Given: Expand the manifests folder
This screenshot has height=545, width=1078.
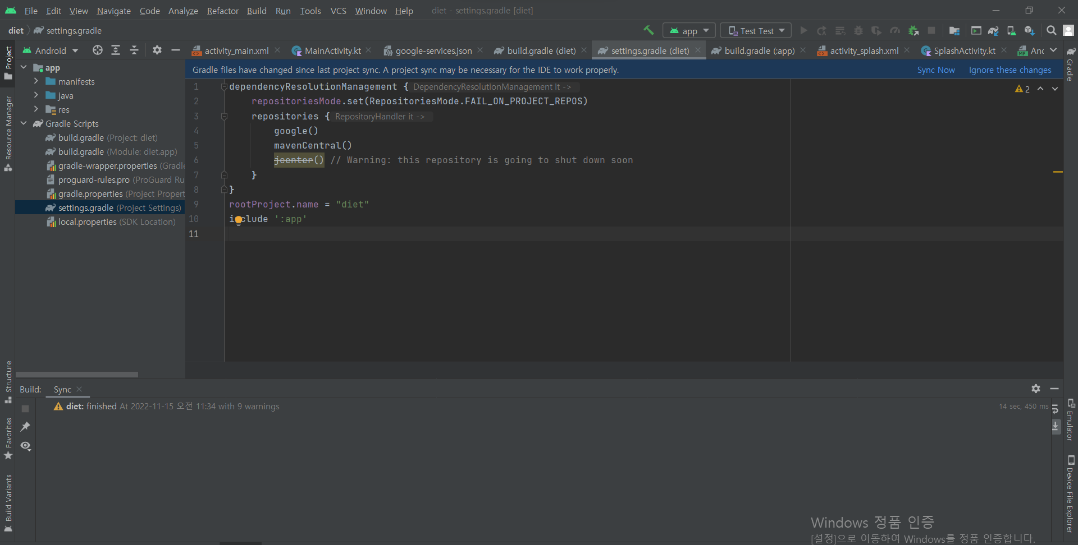Looking at the screenshot, I should coord(36,81).
